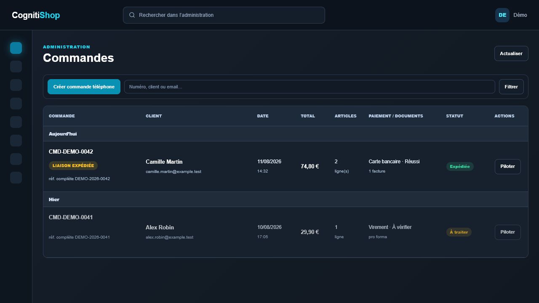Screen dimensions: 539x303
Task: Click the TOTAL column header
Action: click(x=308, y=116)
